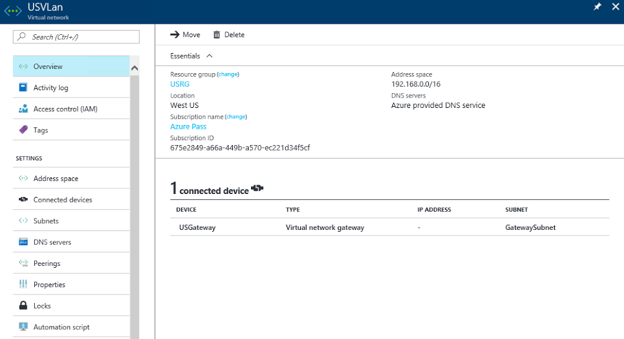624x339 pixels.
Task: Click the Delete command label
Action: pos(235,35)
